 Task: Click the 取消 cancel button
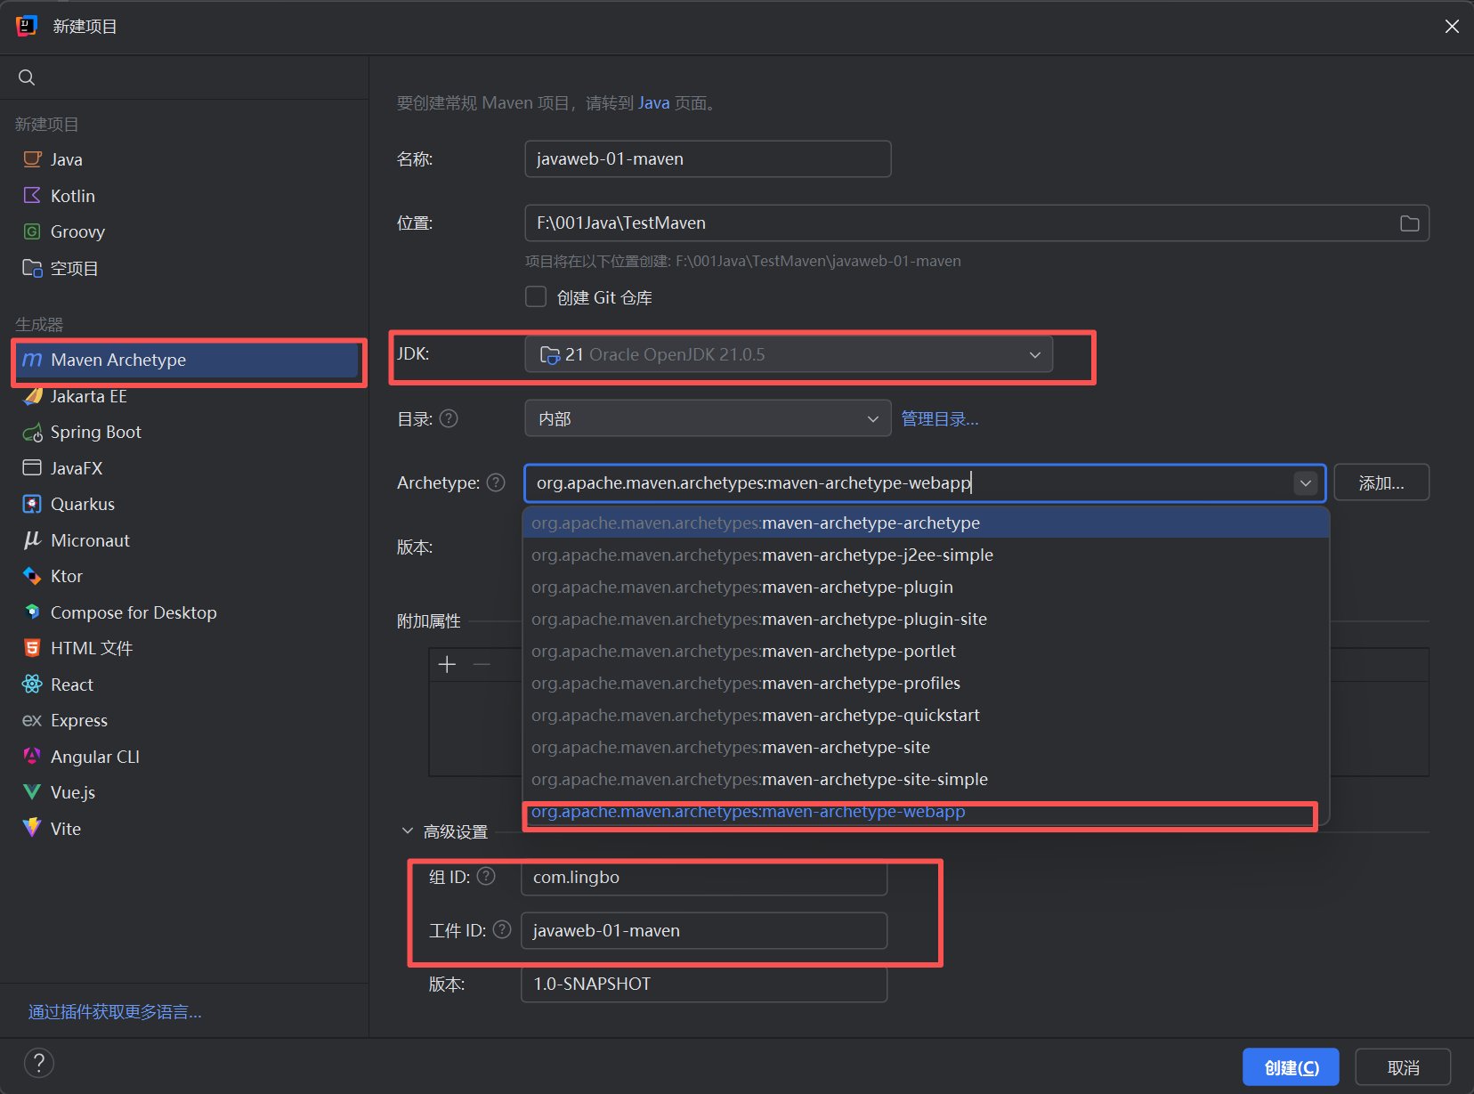(x=1403, y=1067)
